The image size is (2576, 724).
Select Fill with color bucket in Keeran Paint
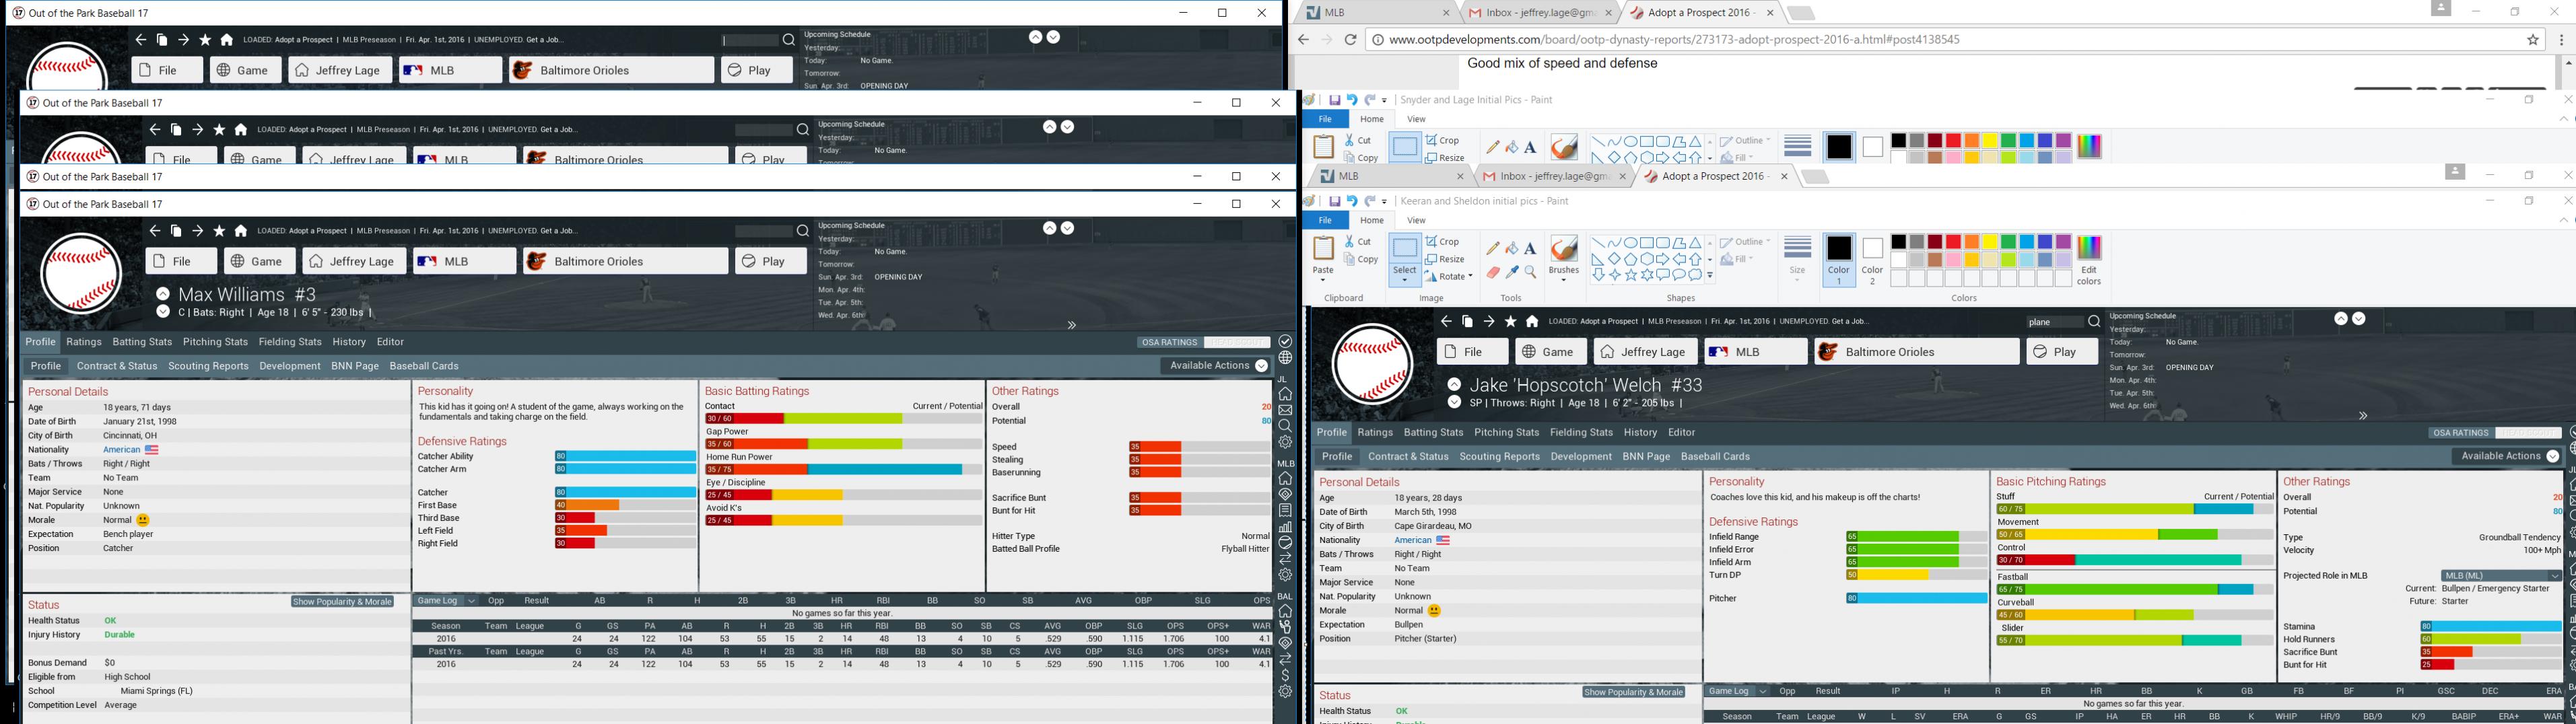[x=1511, y=248]
